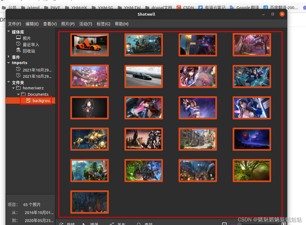This screenshot has width=306, height=225.
Task: Select the red planet night sky thumbnail
Action: pos(252,139)
